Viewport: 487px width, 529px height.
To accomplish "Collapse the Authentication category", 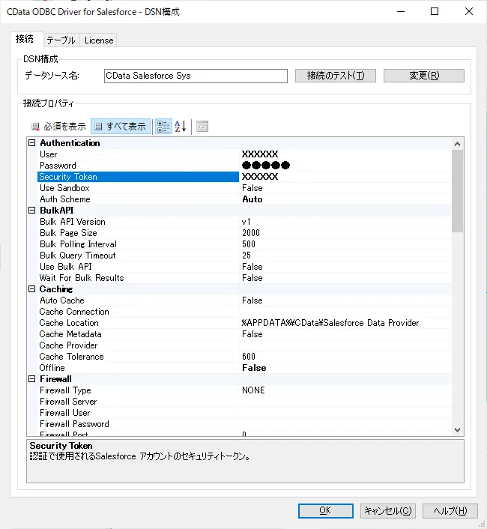I will (32, 143).
